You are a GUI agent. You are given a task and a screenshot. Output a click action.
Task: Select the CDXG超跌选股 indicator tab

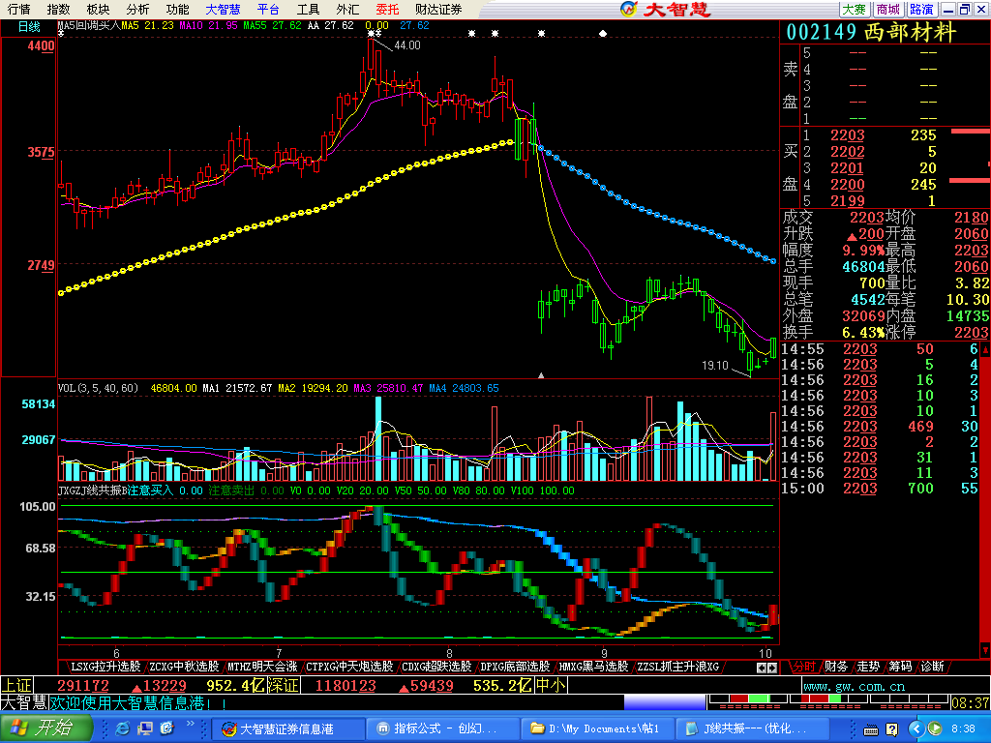[436, 667]
